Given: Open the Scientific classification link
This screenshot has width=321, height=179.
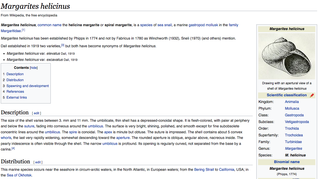Looking at the screenshot, I should click(286, 95).
